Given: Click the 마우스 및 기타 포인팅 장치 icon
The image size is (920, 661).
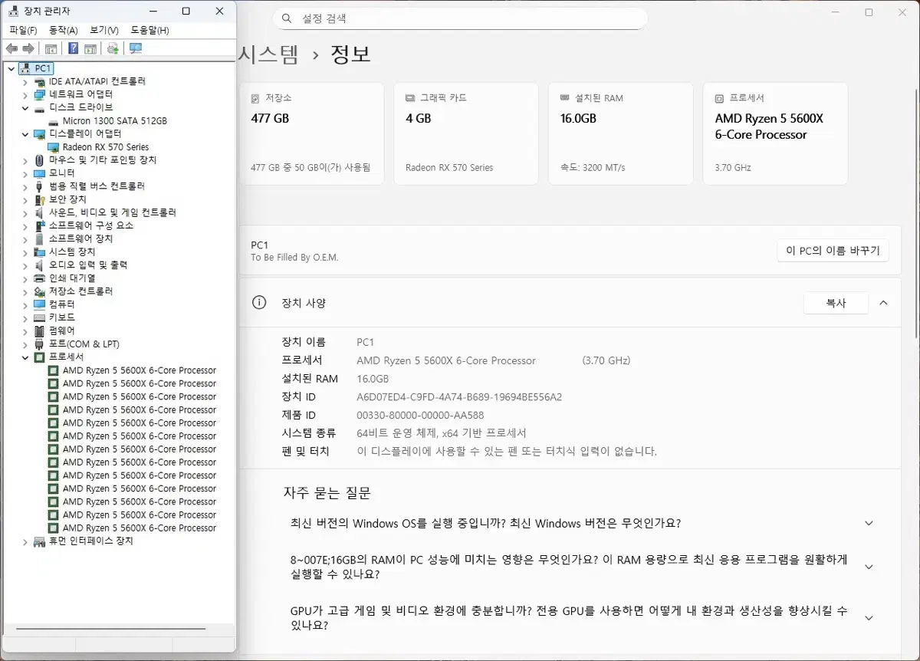Looking at the screenshot, I should 40,160.
